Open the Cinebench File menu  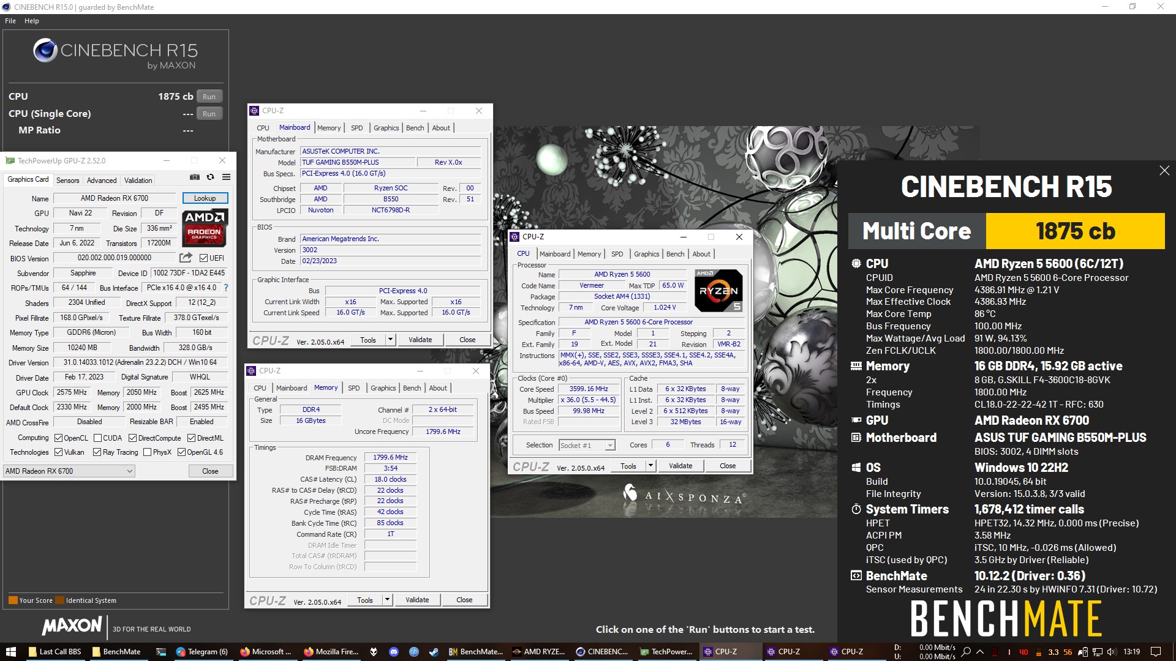pyautogui.click(x=10, y=21)
